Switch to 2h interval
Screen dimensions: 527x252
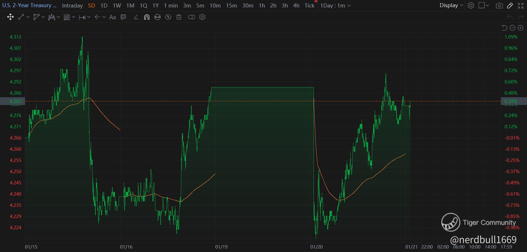coord(273,5)
